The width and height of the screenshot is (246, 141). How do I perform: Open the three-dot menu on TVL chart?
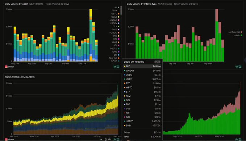pos(101,139)
